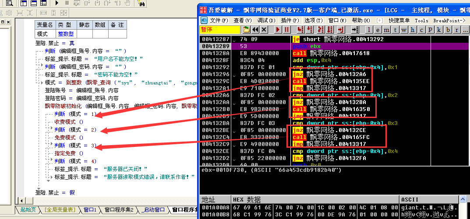
Task: Click Trace Over icon in debugger toolbar
Action: coord(330,29)
